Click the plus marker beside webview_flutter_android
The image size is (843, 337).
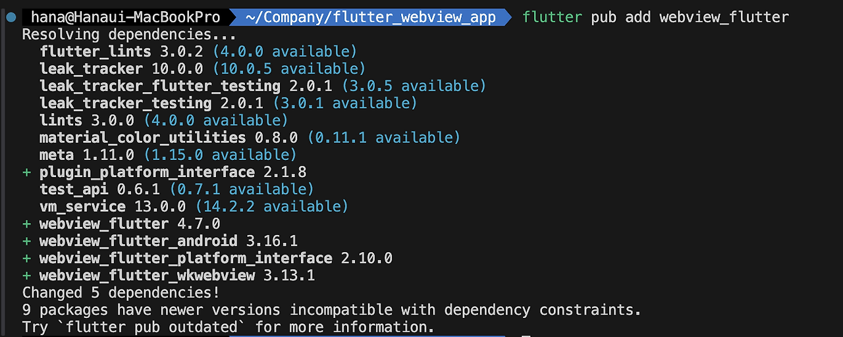coord(26,241)
